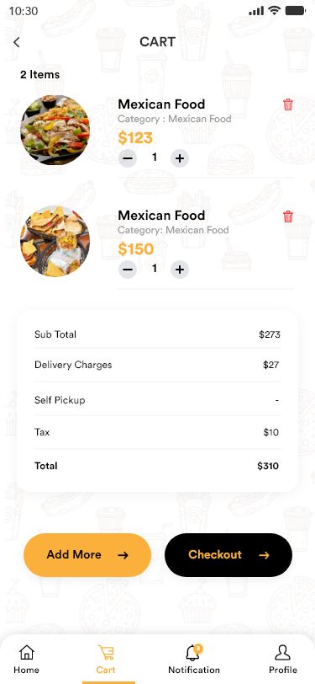Screen dimensions: 315x684
Task: Go to the Profile tab
Action: [283, 659]
